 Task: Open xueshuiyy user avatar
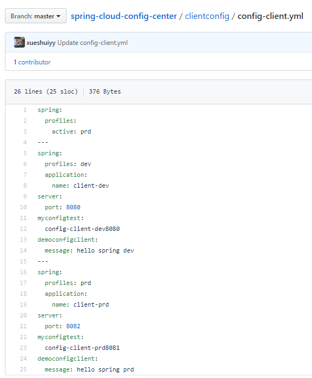pyautogui.click(x=19, y=42)
